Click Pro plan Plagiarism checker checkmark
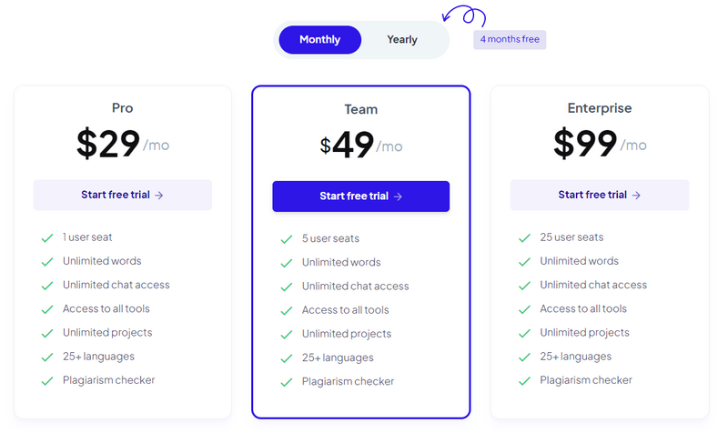Image resolution: width=728 pixels, height=443 pixels. pyautogui.click(x=47, y=381)
